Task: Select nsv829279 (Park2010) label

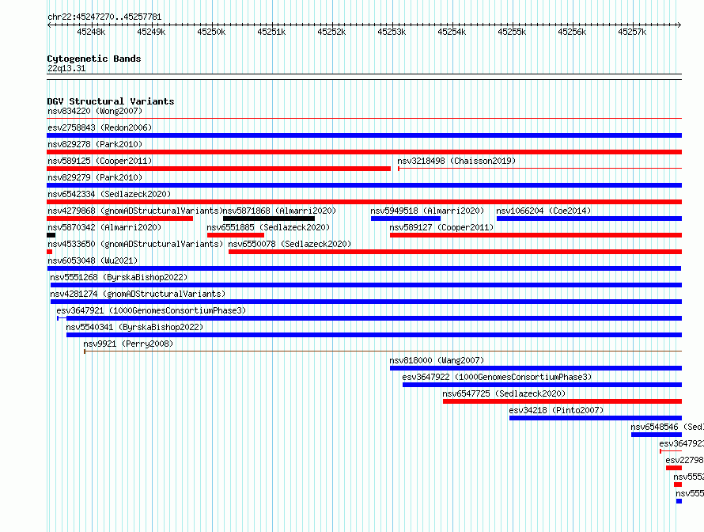Action: point(95,177)
